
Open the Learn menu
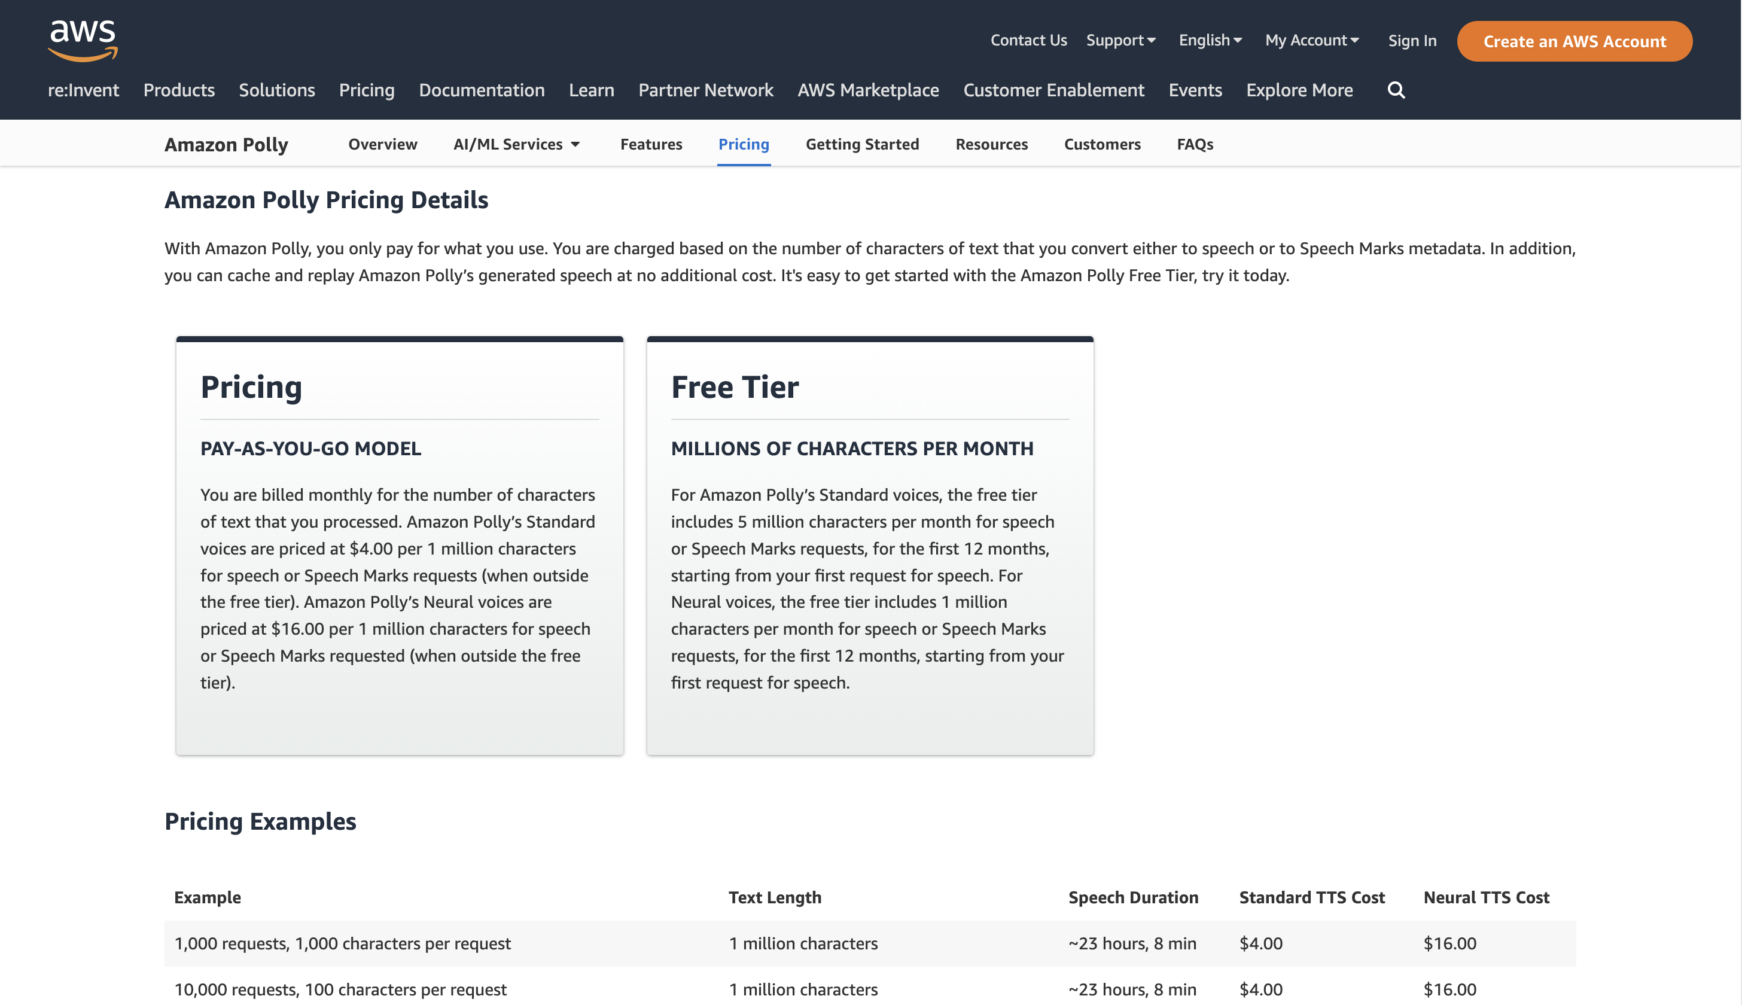592,90
